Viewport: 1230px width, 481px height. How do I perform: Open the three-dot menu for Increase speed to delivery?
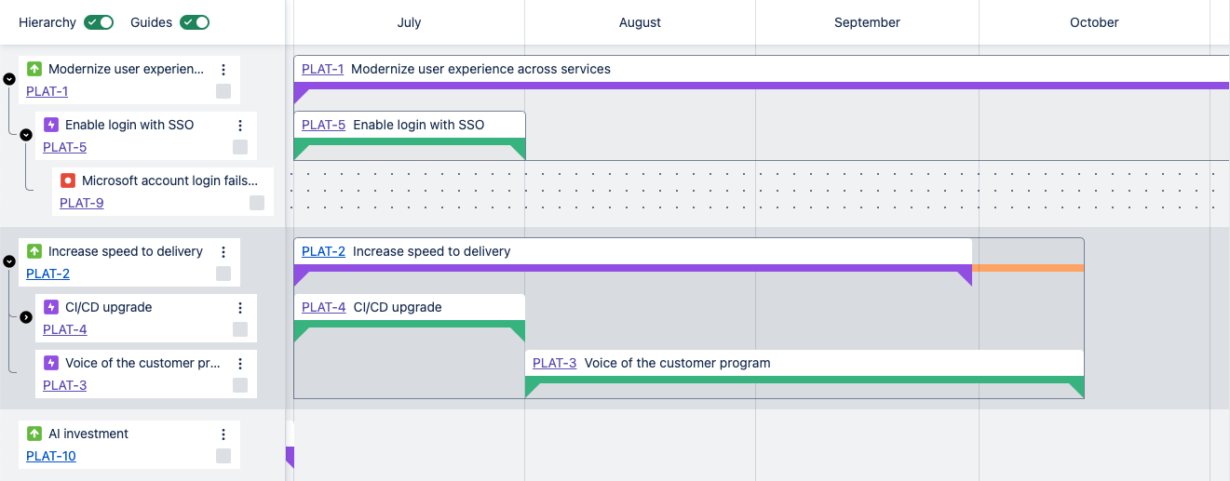click(223, 252)
